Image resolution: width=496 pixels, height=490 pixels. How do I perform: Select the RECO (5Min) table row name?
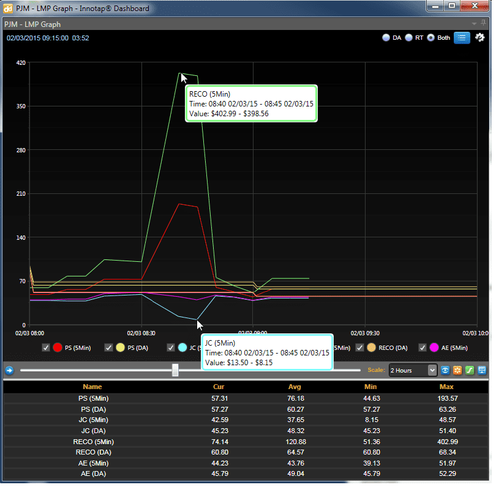(x=93, y=442)
